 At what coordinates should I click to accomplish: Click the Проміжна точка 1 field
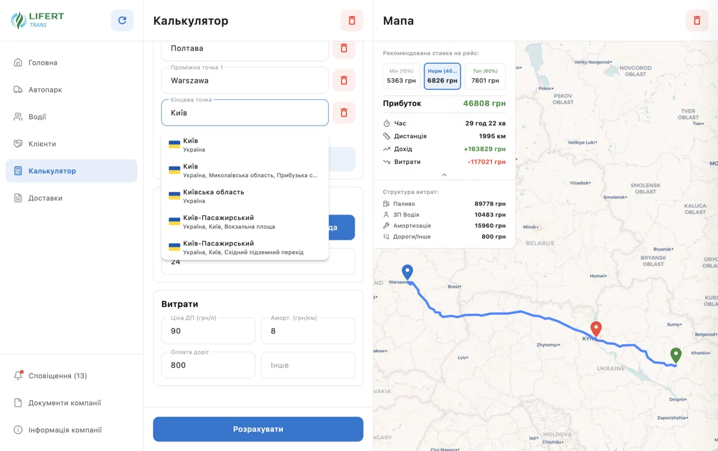245,80
